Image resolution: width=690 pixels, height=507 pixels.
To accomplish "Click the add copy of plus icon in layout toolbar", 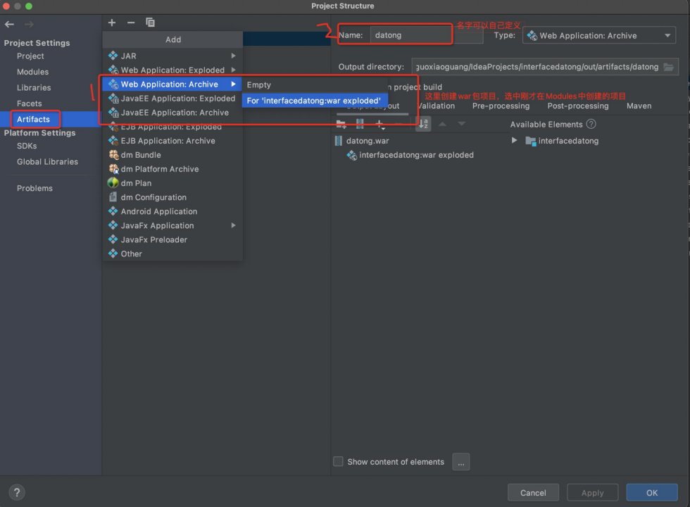I will pyautogui.click(x=381, y=125).
